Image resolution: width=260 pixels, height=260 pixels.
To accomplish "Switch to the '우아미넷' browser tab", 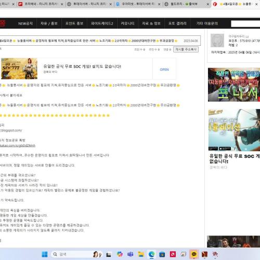I will (138, 4).
